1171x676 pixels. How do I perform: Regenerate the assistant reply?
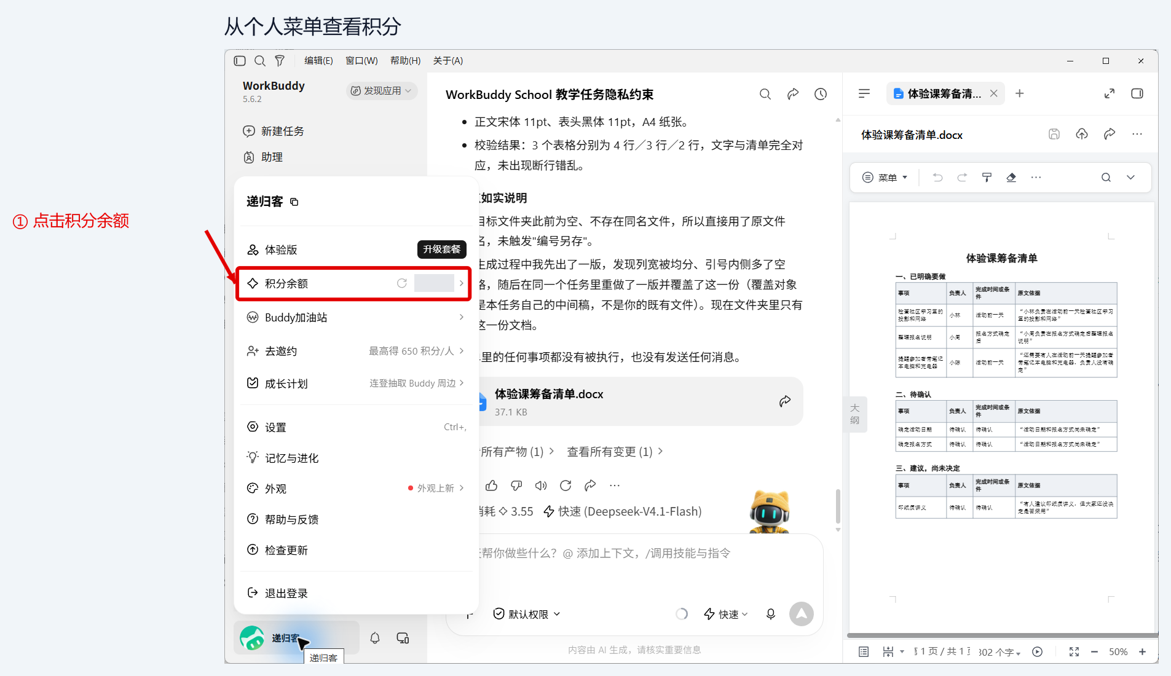click(x=566, y=485)
